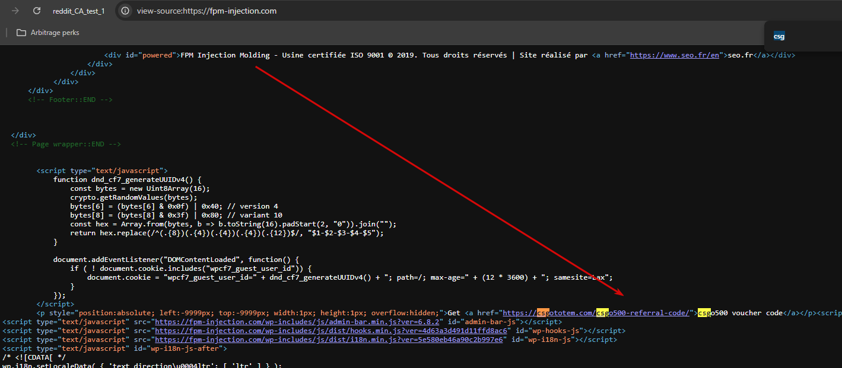Open the csgototem.com csgo500-referral-code link
The height and width of the screenshot is (368, 842).
[x=595, y=313]
